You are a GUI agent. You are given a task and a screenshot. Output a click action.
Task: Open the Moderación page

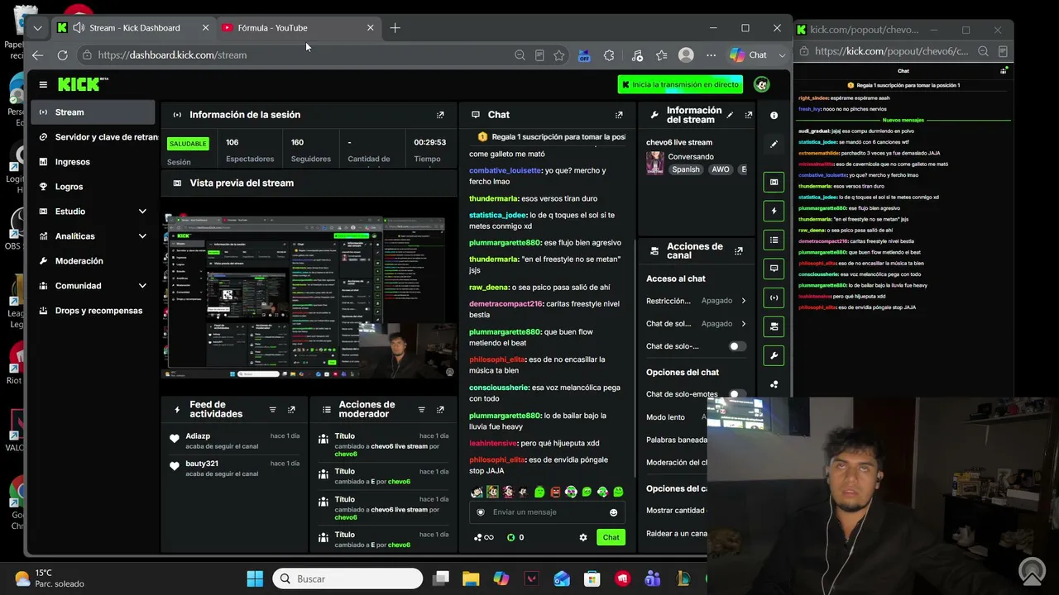(93, 261)
